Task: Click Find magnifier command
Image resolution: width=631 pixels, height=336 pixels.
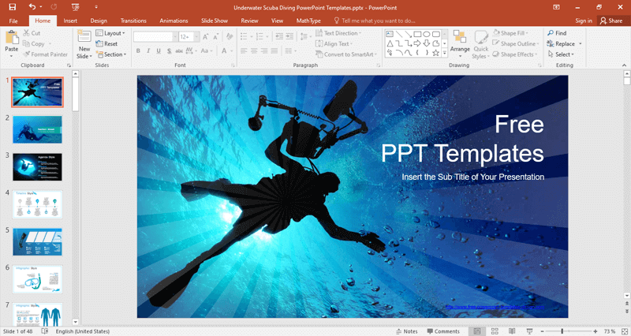Action: [x=557, y=33]
